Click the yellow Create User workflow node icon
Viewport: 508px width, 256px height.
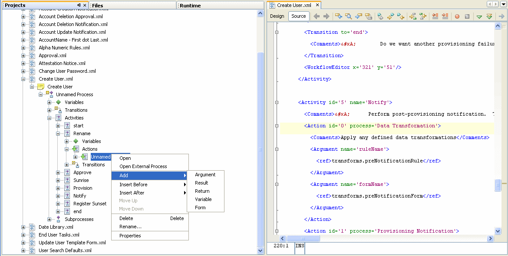tap(41, 87)
